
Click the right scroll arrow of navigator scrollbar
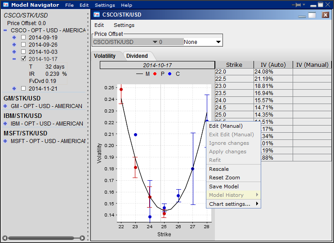pyautogui.click(x=82, y=238)
